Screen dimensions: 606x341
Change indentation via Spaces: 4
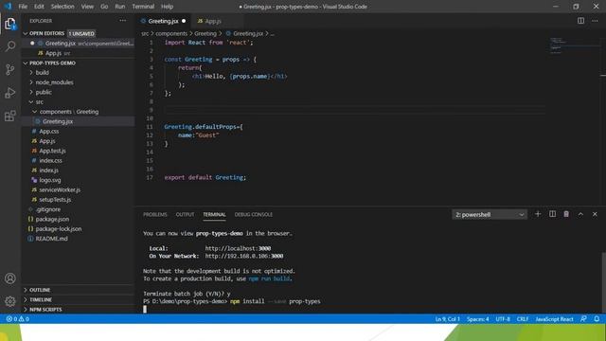pos(477,319)
